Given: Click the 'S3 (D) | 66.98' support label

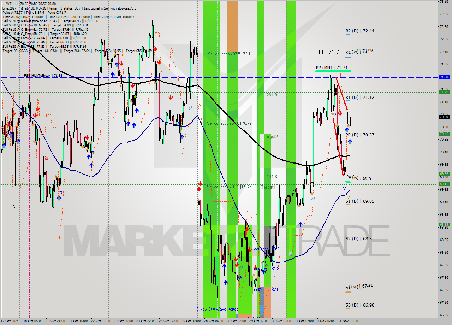Looking at the screenshot, I should point(360,305).
